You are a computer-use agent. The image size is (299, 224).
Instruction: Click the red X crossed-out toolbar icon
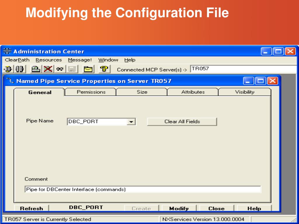[48, 69]
